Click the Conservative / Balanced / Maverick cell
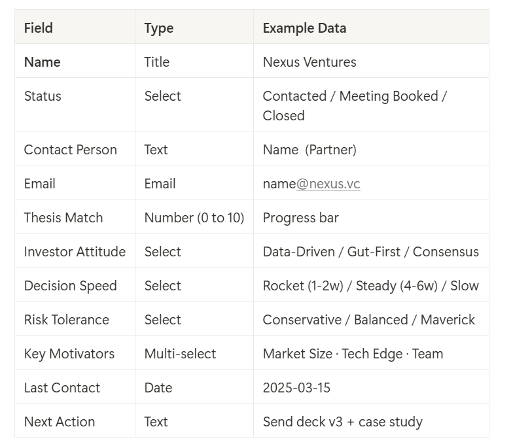Viewport: 513px width, 448px height. 368,320
